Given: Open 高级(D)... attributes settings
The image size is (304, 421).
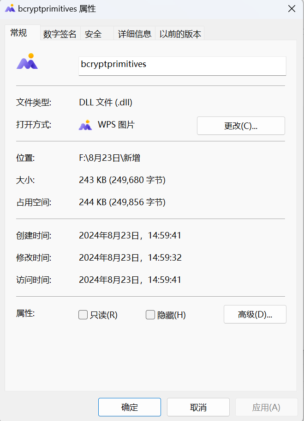Looking at the screenshot, I should tap(255, 314).
